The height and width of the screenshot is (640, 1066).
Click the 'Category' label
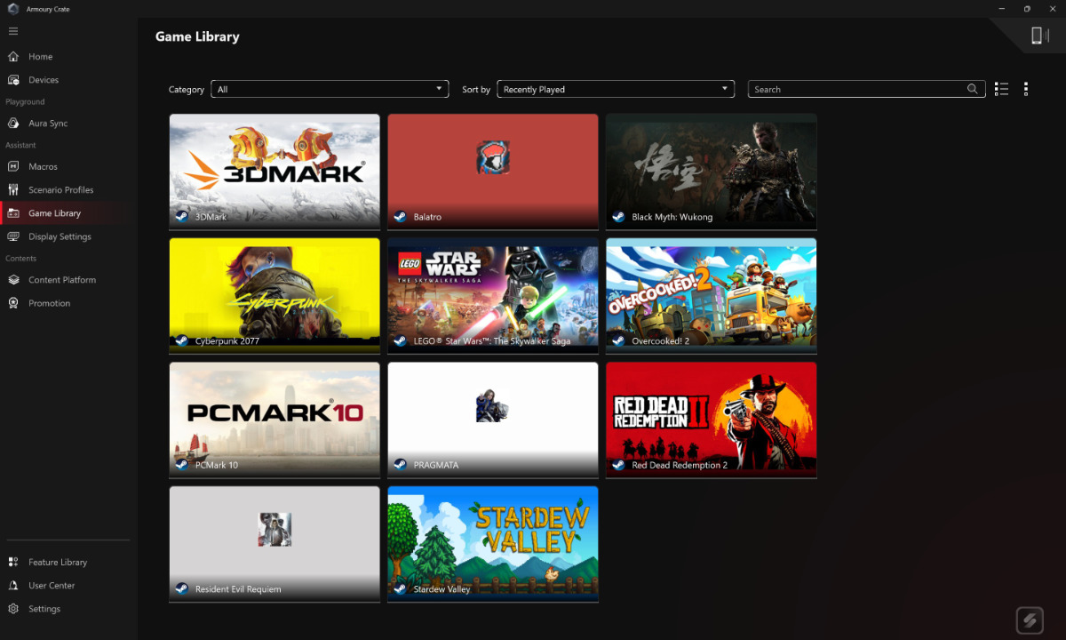(187, 89)
